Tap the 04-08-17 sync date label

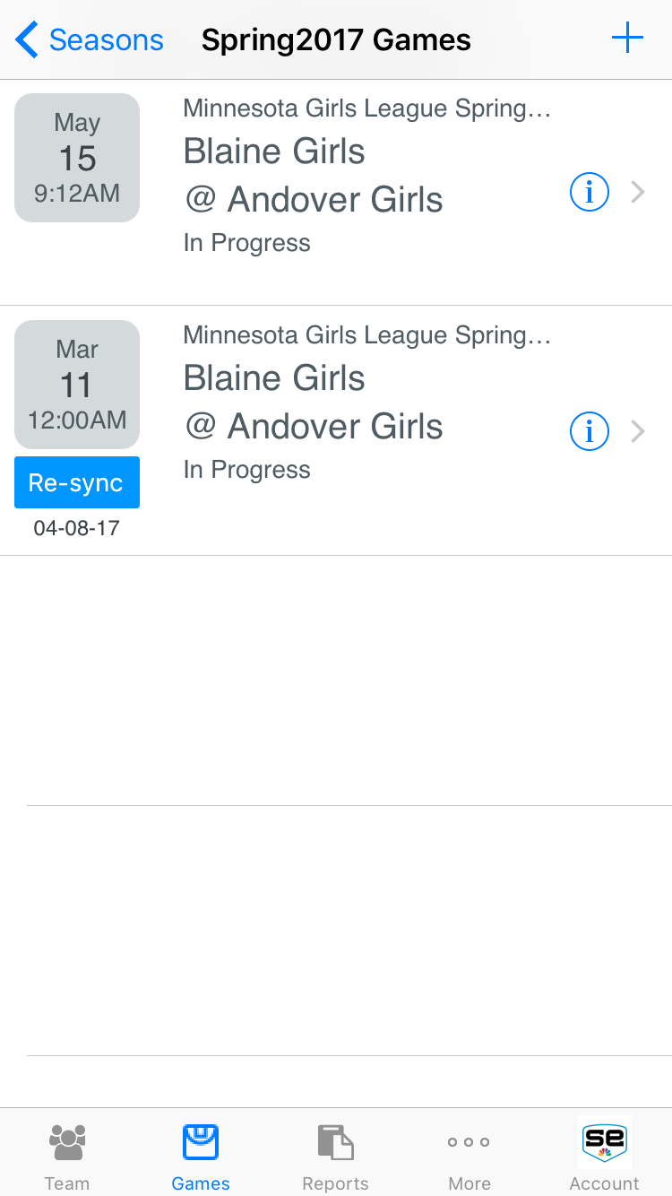(77, 528)
